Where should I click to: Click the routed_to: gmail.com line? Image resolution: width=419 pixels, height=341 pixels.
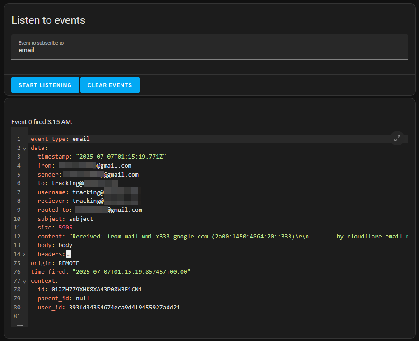(90, 210)
